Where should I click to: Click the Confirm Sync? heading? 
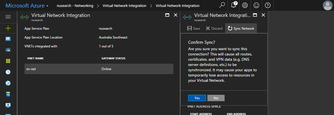tap(202, 42)
